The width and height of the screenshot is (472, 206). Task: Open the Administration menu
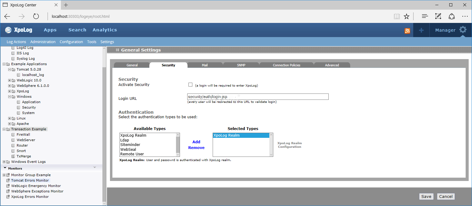43,42
